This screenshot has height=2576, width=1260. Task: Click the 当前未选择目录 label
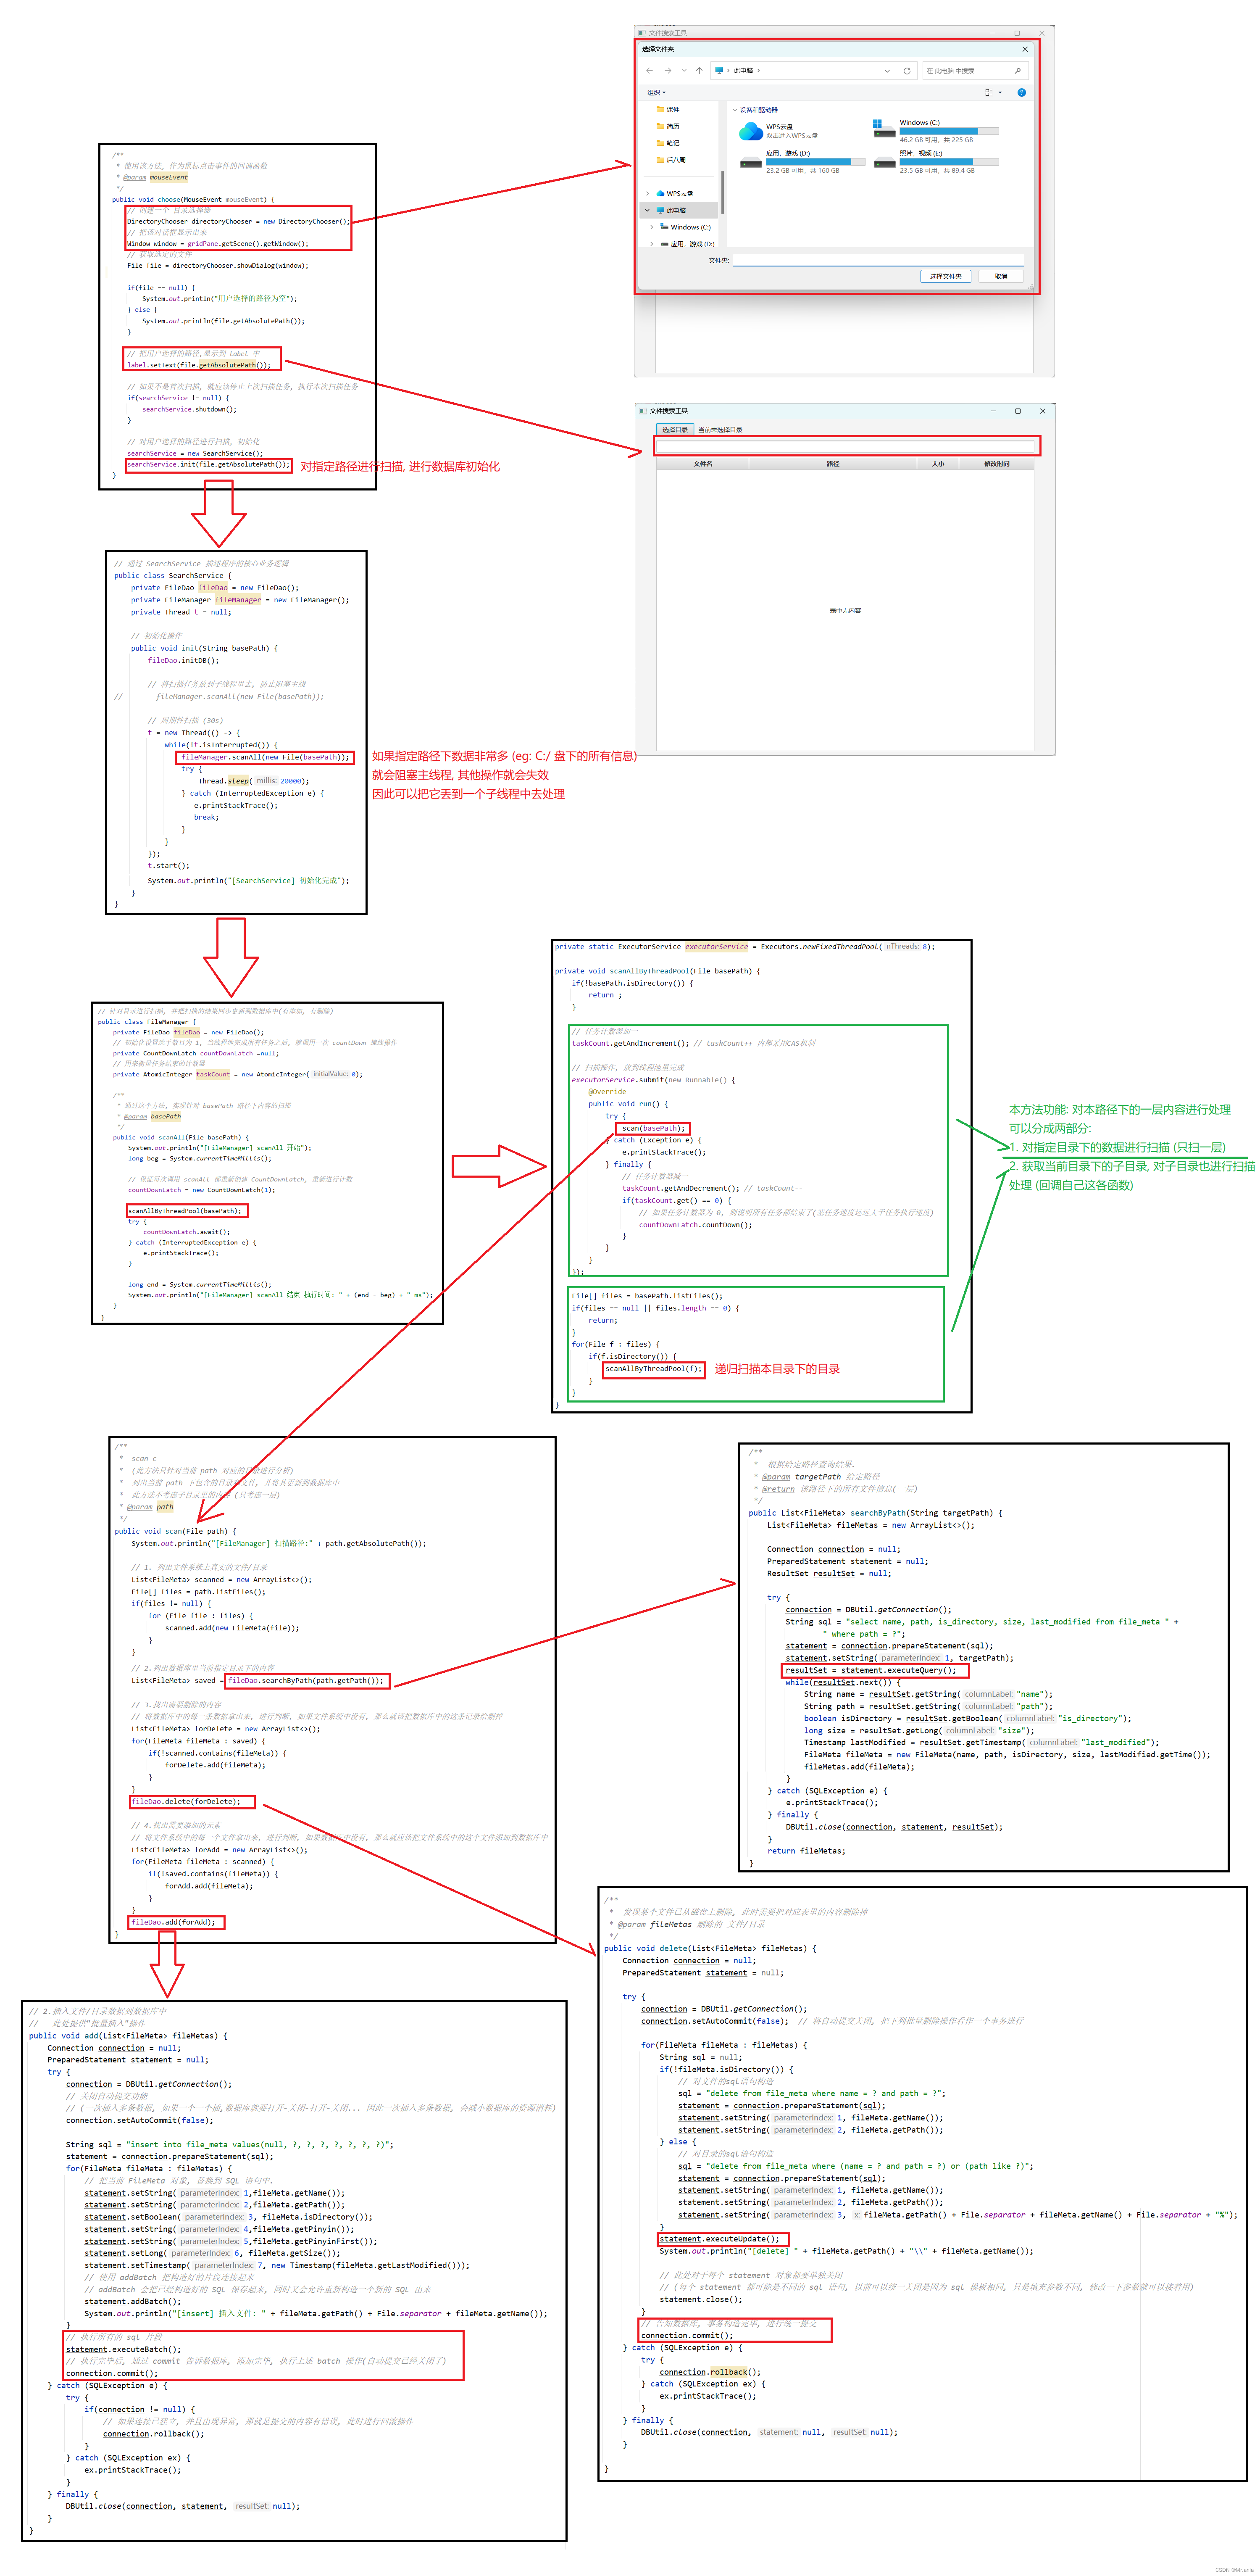pos(720,430)
